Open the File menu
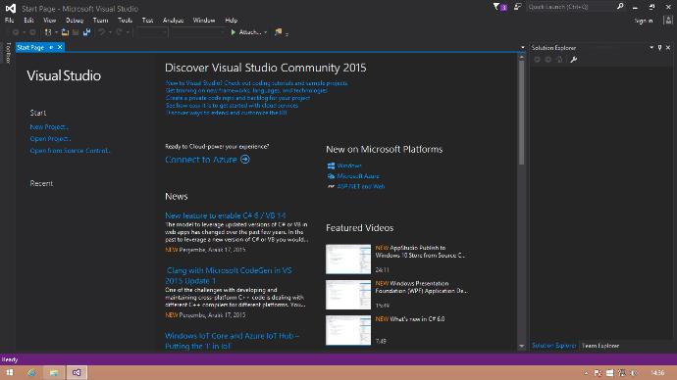 coord(9,21)
